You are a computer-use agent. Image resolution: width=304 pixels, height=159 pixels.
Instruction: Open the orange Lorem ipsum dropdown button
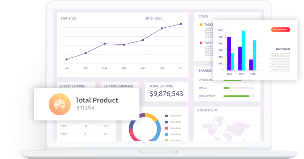point(280,30)
